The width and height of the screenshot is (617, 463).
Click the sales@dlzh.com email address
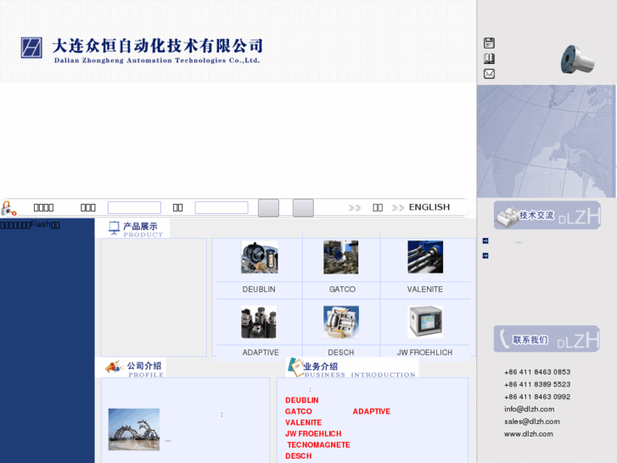click(532, 421)
